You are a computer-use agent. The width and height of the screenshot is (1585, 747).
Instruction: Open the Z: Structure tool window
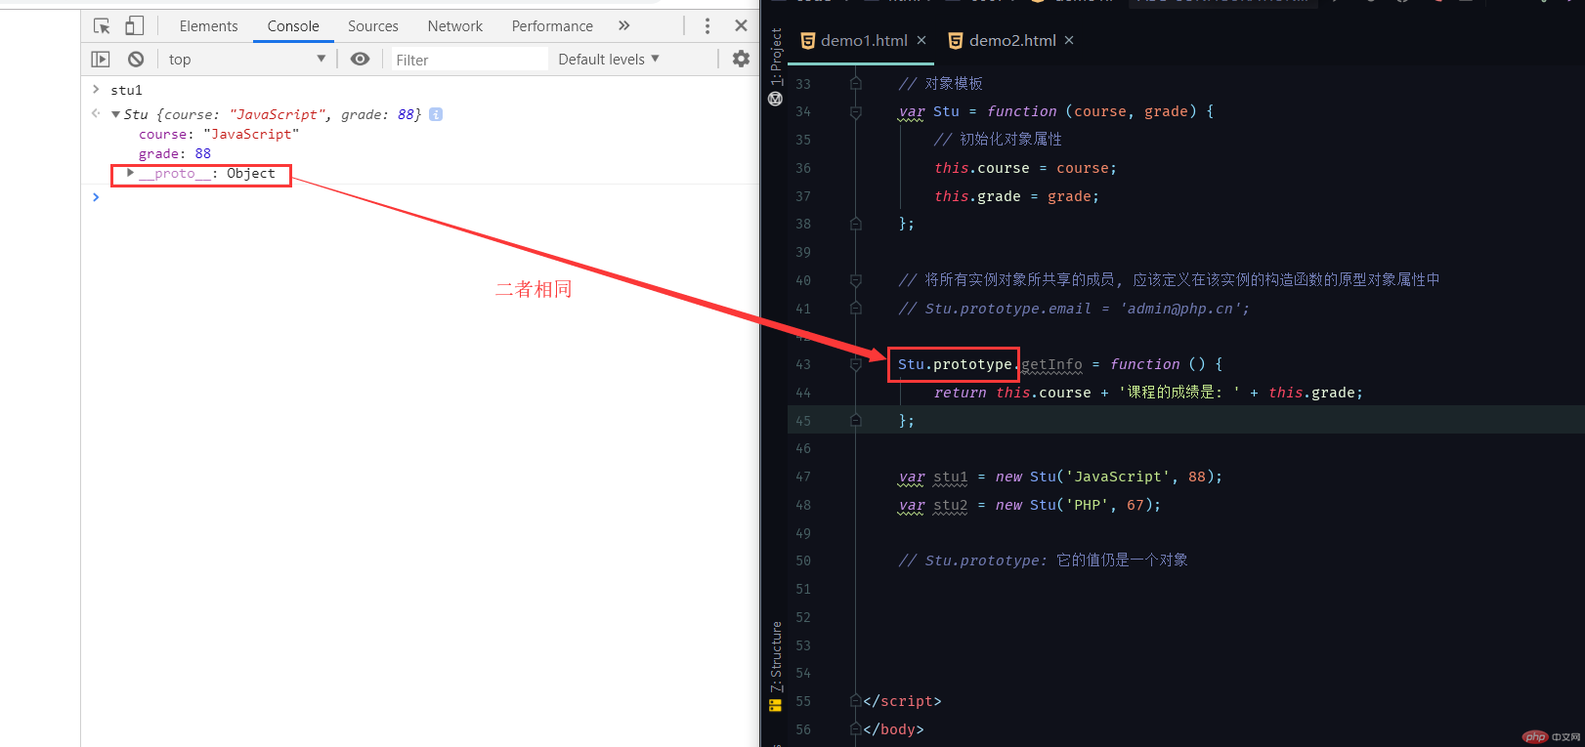coord(776,657)
